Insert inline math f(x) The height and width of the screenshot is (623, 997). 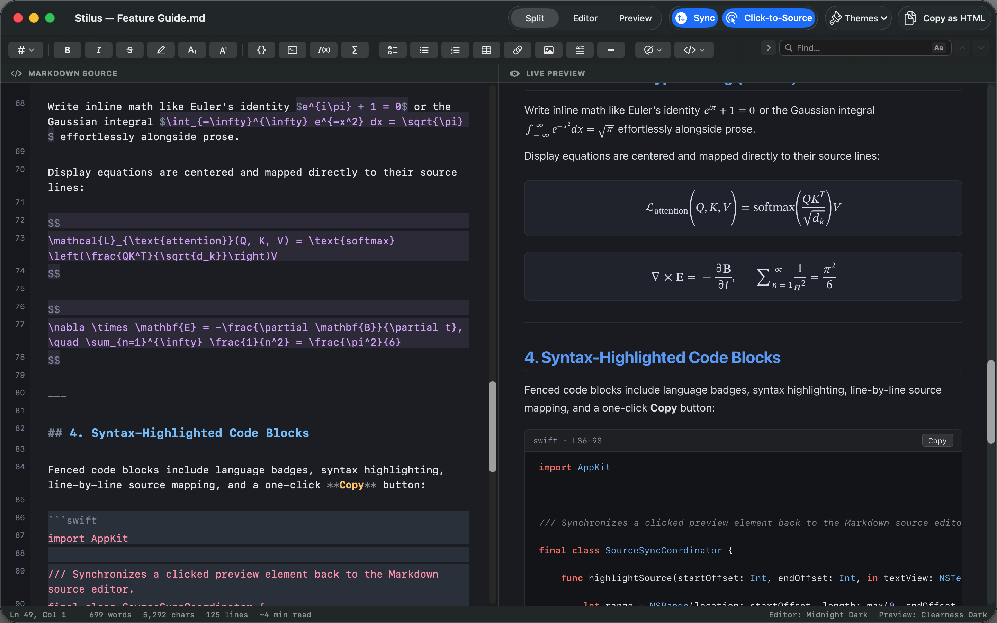pyautogui.click(x=324, y=50)
